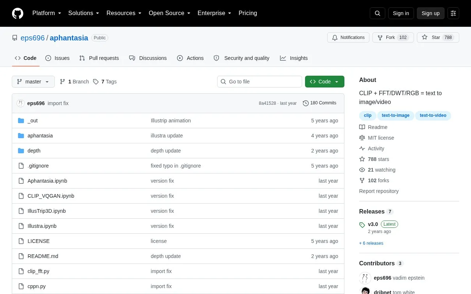Screen dimensions: 471x294
Task: Open the + 6 releases link
Action: pyautogui.click(x=371, y=243)
